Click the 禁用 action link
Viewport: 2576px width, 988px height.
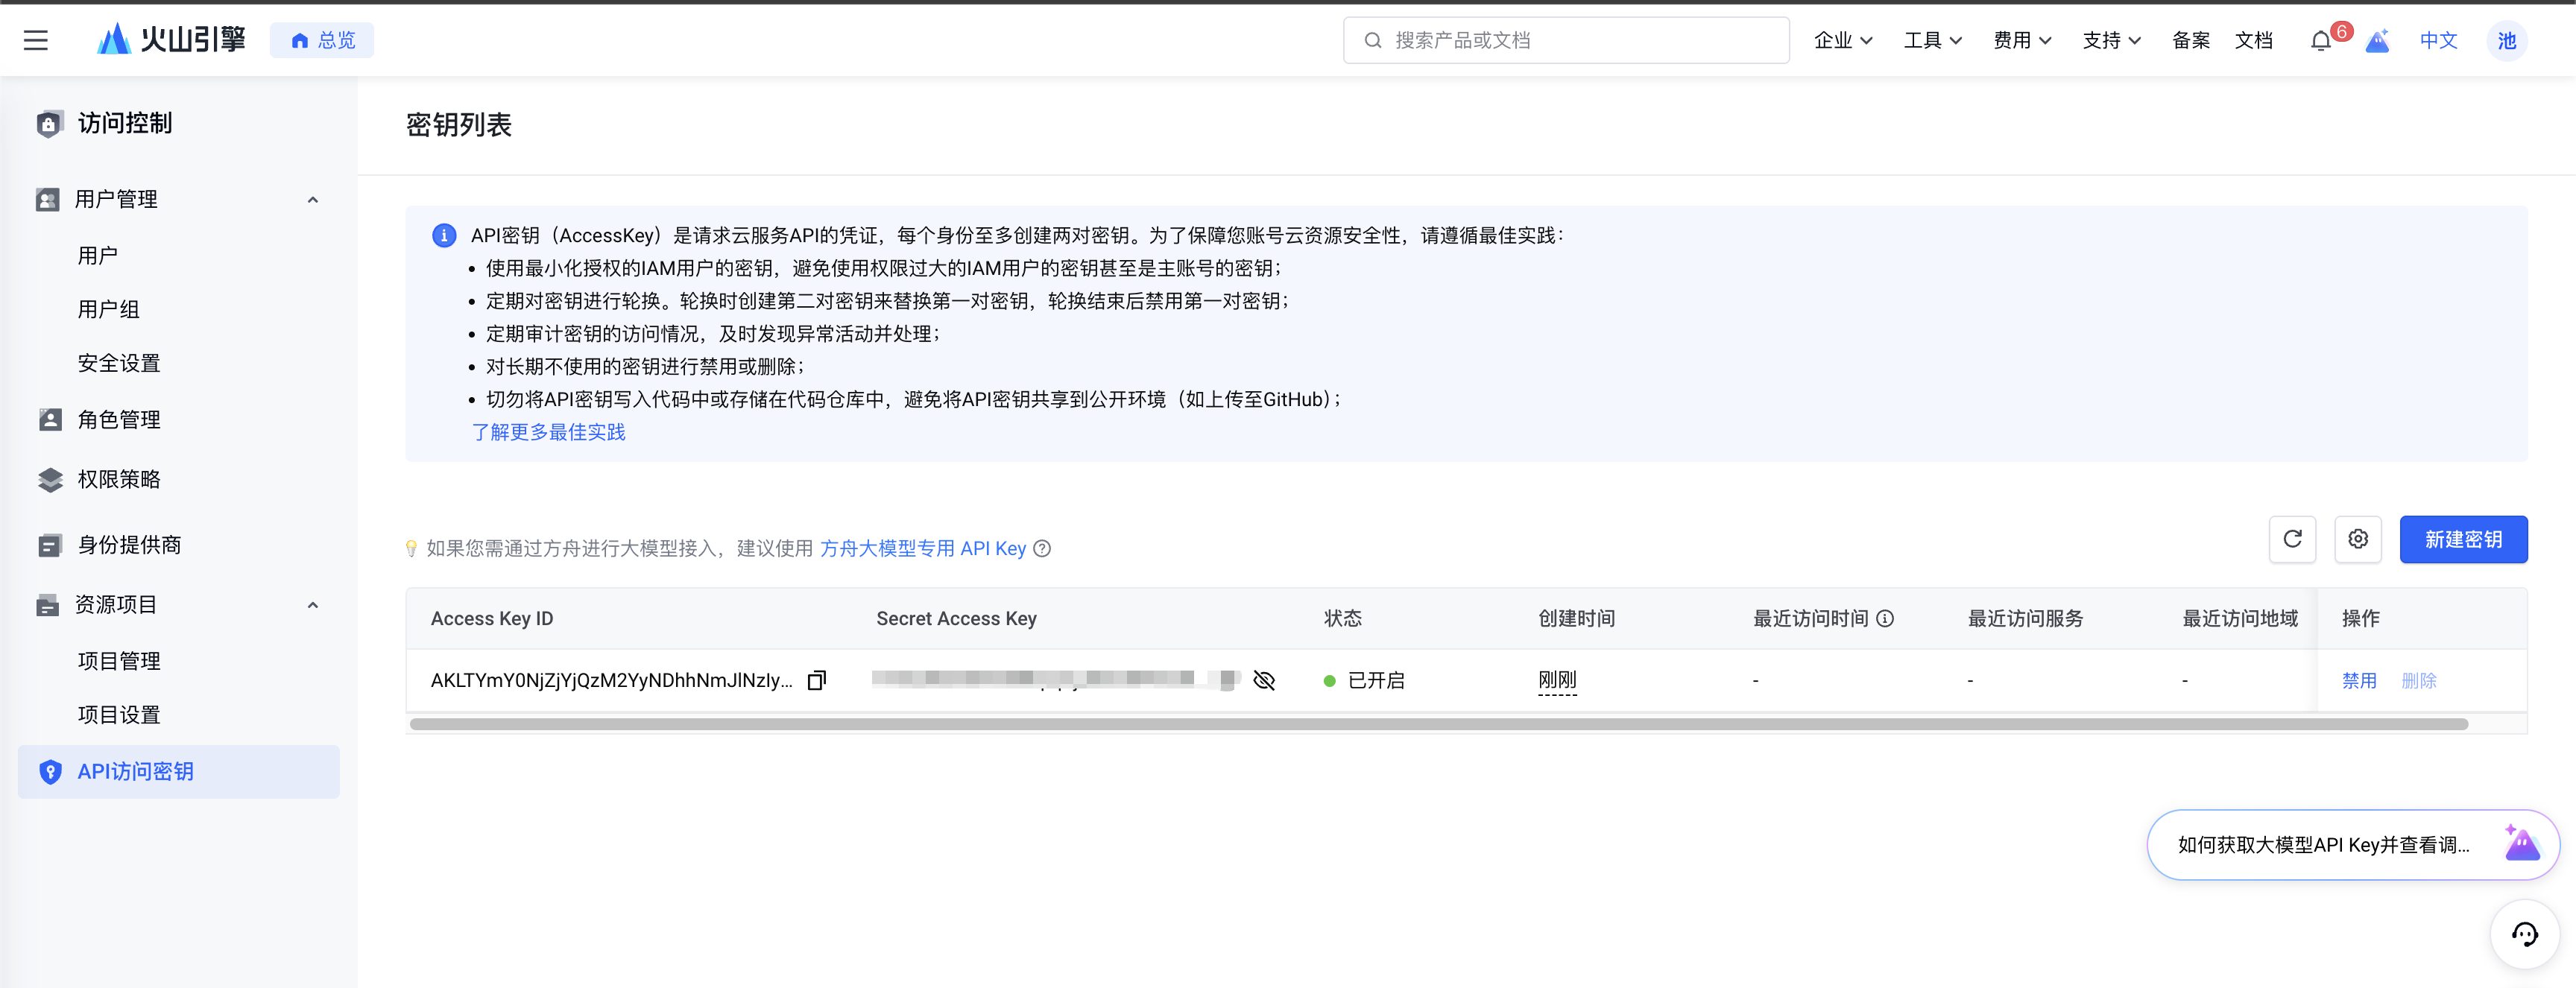pyautogui.click(x=2359, y=680)
